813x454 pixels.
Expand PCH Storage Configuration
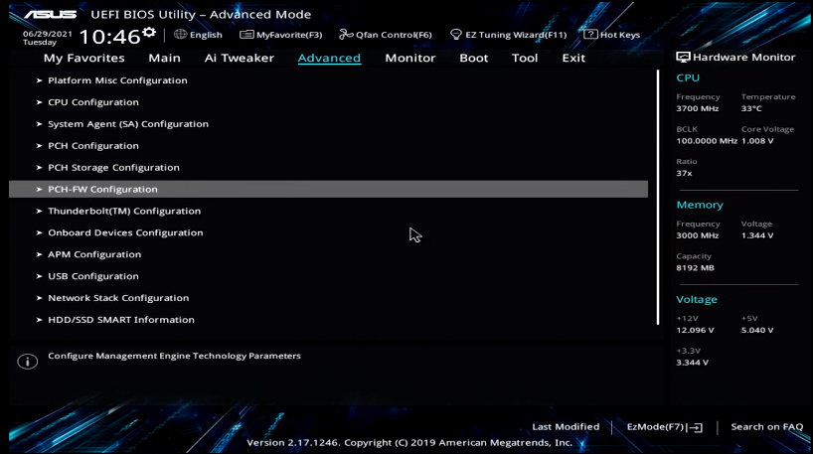click(x=113, y=168)
